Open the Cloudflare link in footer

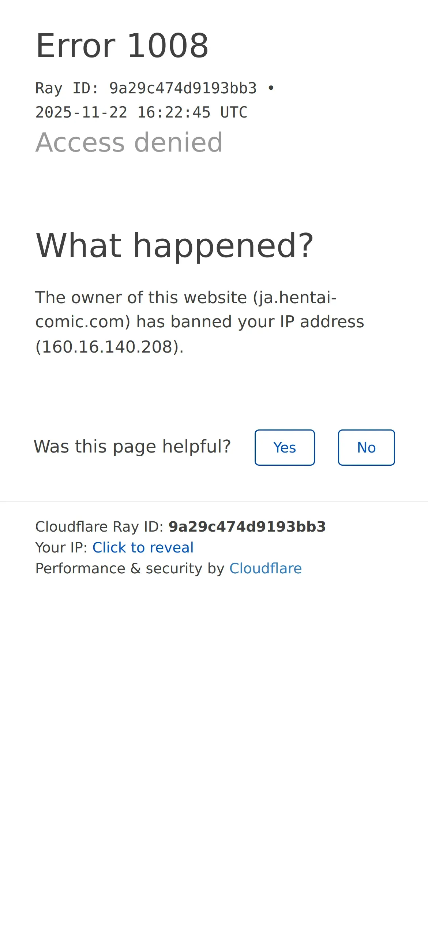266,568
